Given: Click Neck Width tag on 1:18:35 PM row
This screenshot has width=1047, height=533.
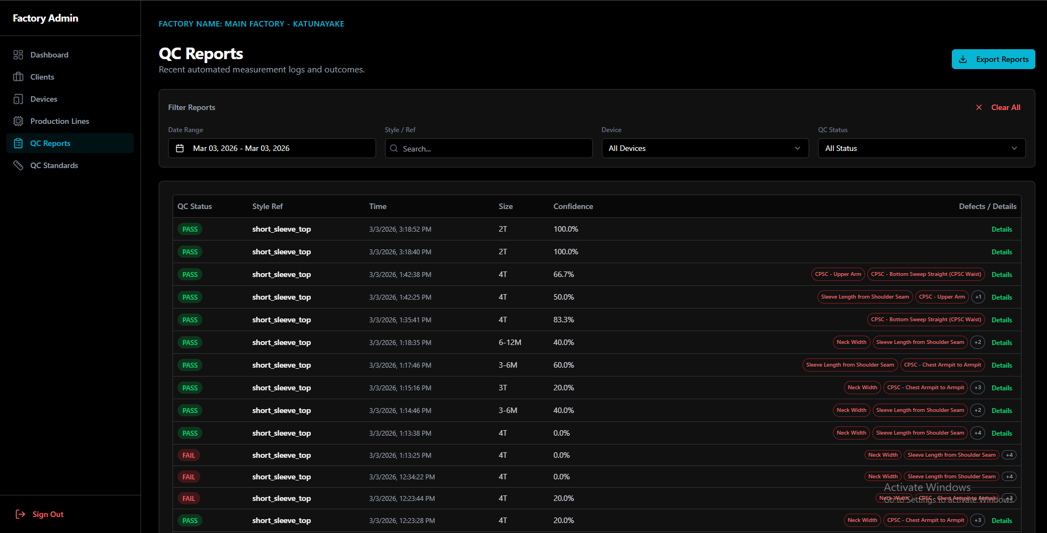Looking at the screenshot, I should [x=851, y=342].
